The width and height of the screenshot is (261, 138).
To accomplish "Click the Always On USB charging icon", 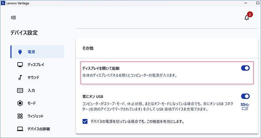I will tap(245, 107).
